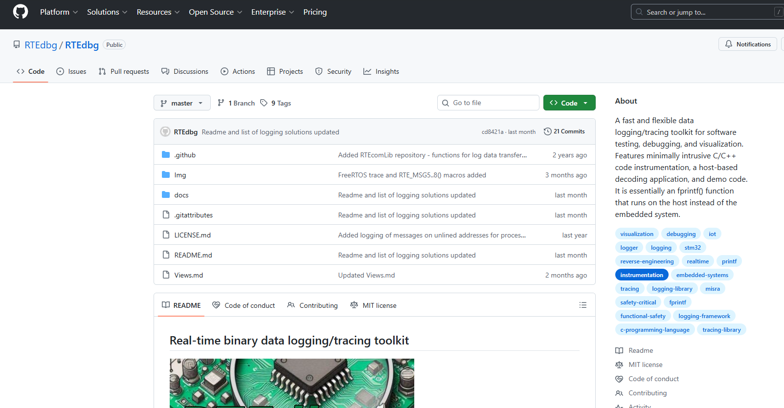Click the search magnifier icon in header
The height and width of the screenshot is (408, 784).
point(639,12)
